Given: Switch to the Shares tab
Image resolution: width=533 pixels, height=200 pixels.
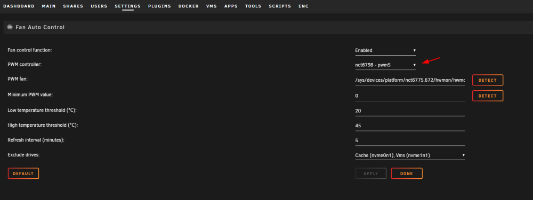Looking at the screenshot, I should click(73, 6).
